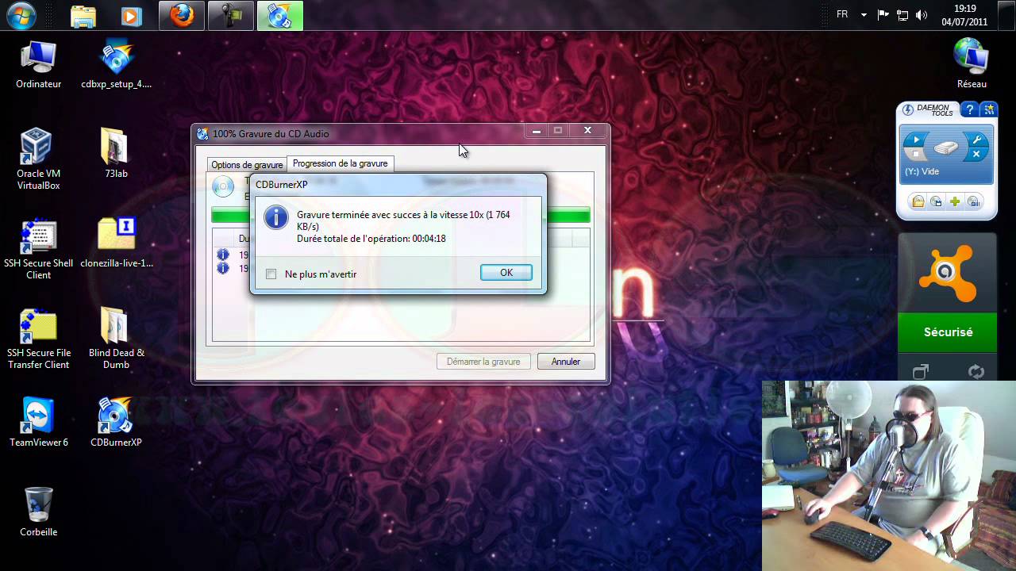The width and height of the screenshot is (1016, 571).
Task: Mount an image with the Daemon Tools play button
Action: [x=917, y=140]
